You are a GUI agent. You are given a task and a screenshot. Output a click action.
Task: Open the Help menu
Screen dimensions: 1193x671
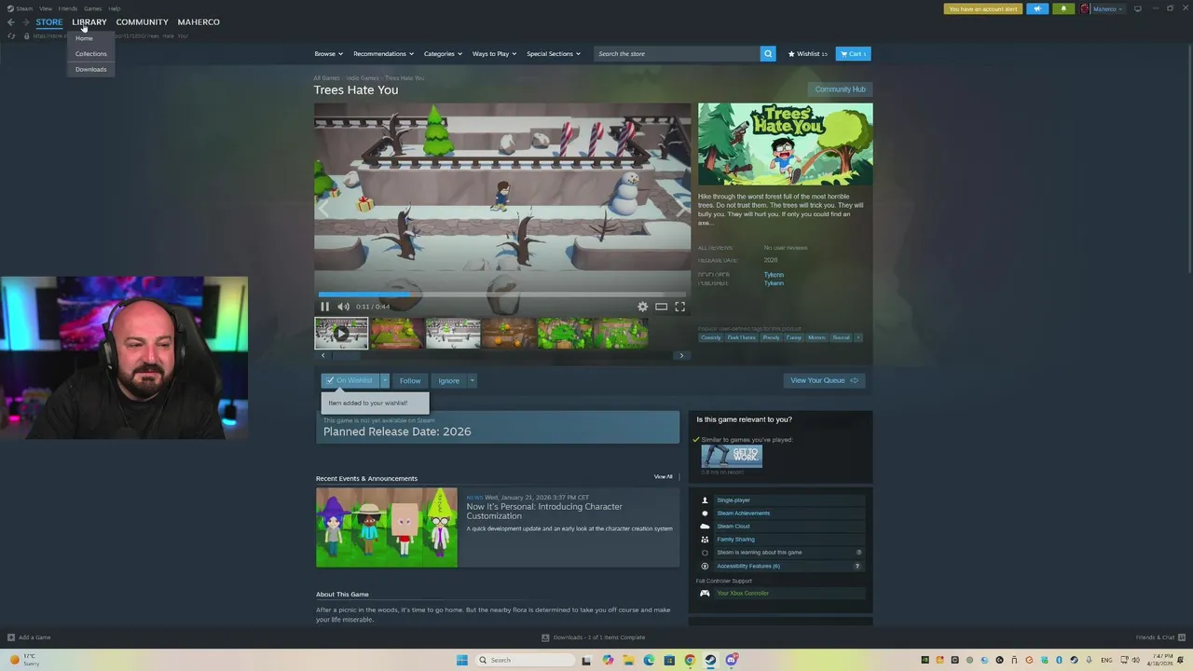click(114, 8)
